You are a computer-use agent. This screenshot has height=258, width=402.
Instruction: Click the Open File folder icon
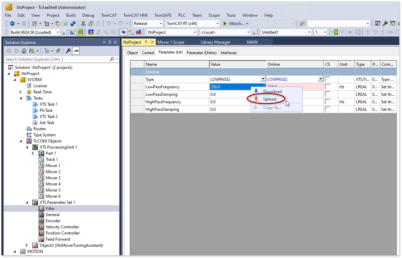pos(58,24)
